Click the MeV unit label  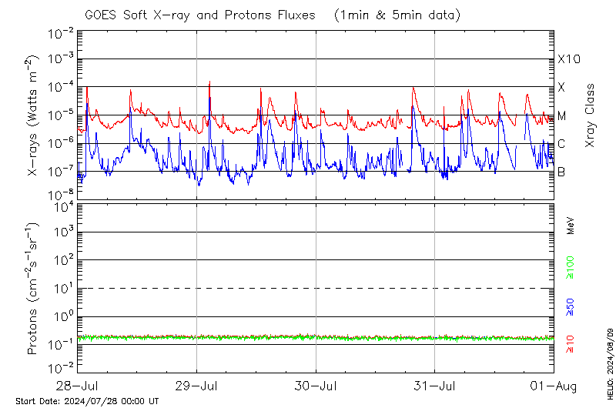click(571, 226)
